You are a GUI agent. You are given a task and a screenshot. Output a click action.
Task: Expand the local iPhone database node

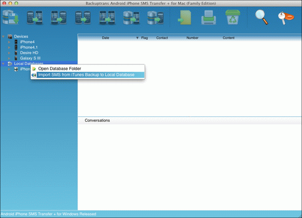point(9,69)
